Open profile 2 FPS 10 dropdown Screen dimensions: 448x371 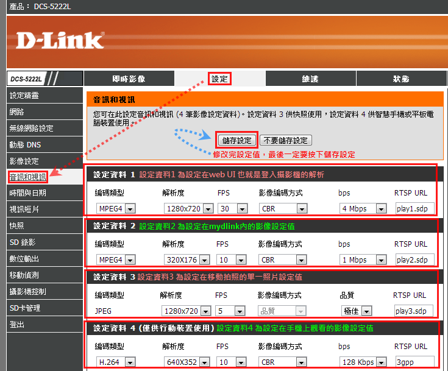point(232,260)
